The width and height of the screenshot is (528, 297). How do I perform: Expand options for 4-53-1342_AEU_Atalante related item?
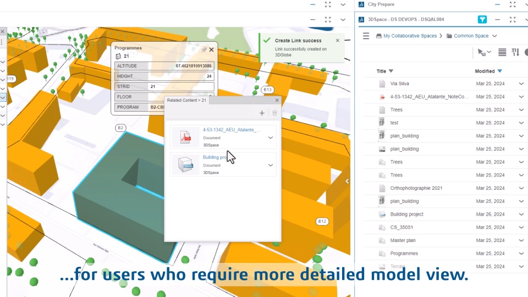click(271, 137)
